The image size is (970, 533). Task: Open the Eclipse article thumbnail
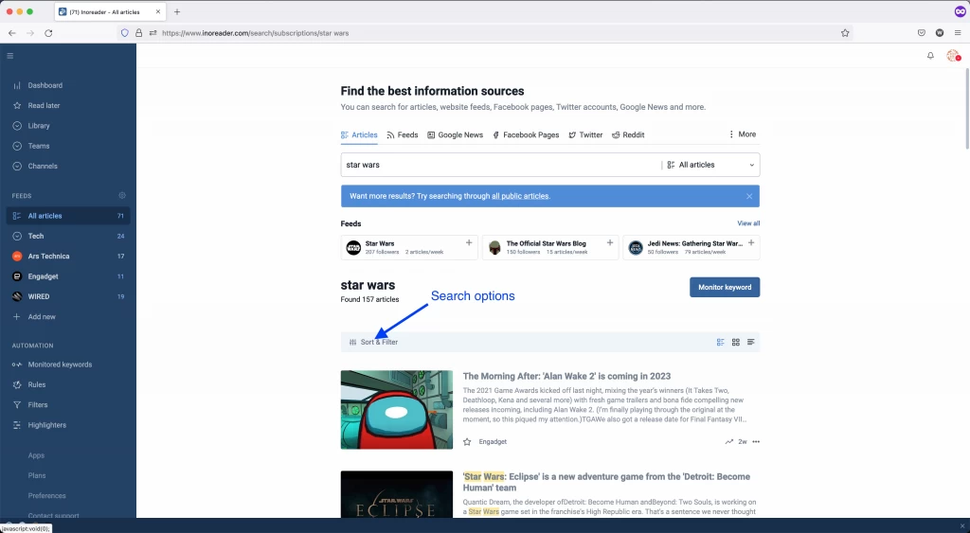[397, 495]
